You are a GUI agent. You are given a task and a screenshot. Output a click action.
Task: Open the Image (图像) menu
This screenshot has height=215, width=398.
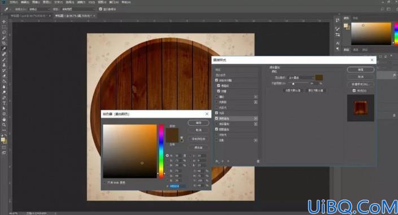coord(36,2)
